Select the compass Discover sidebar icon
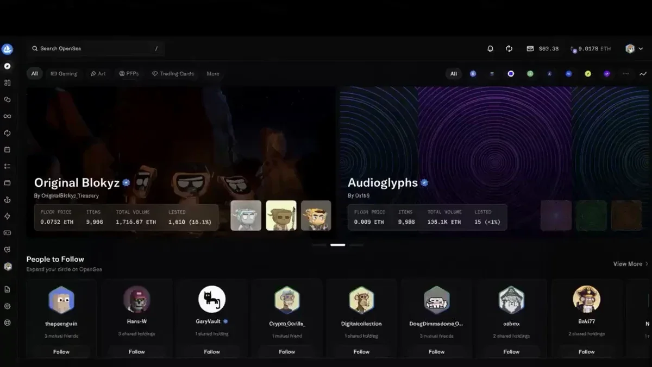 [7, 66]
